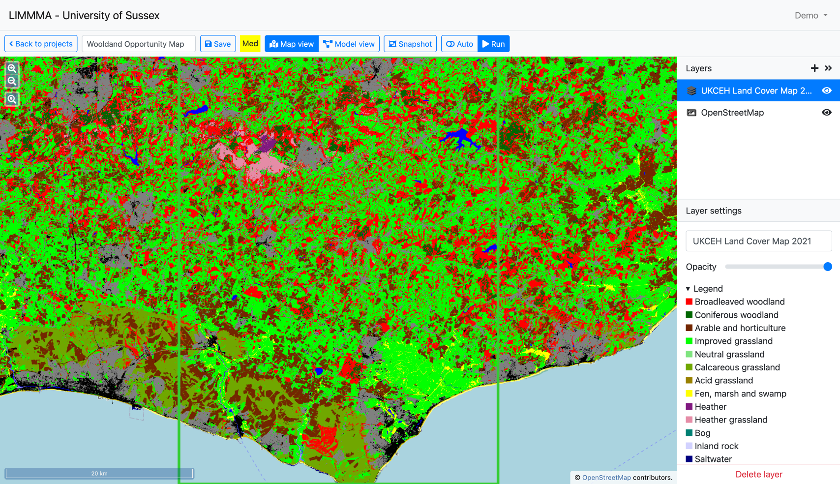Adjust the Opacity slider handle
The image size is (840, 484).
[x=827, y=267]
